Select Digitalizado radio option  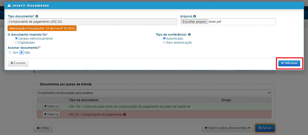coord(17,43)
